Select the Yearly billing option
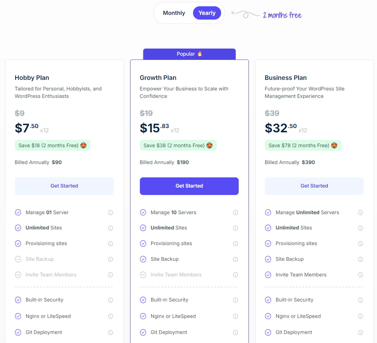The width and height of the screenshot is (377, 343). (207, 13)
